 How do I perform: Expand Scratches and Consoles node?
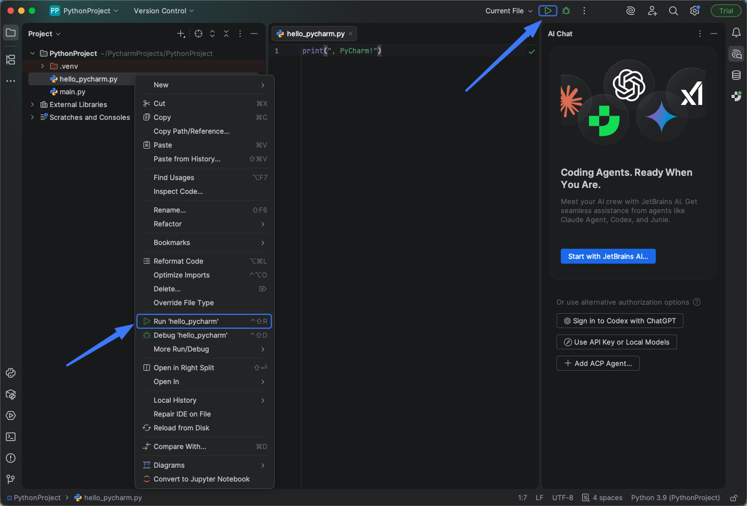coord(33,117)
